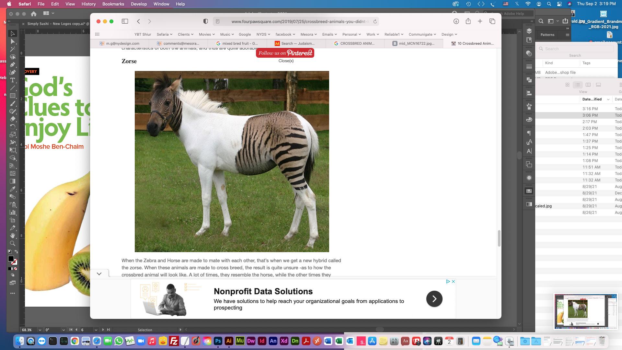Select the Eyedropper tool

[x=13, y=189]
